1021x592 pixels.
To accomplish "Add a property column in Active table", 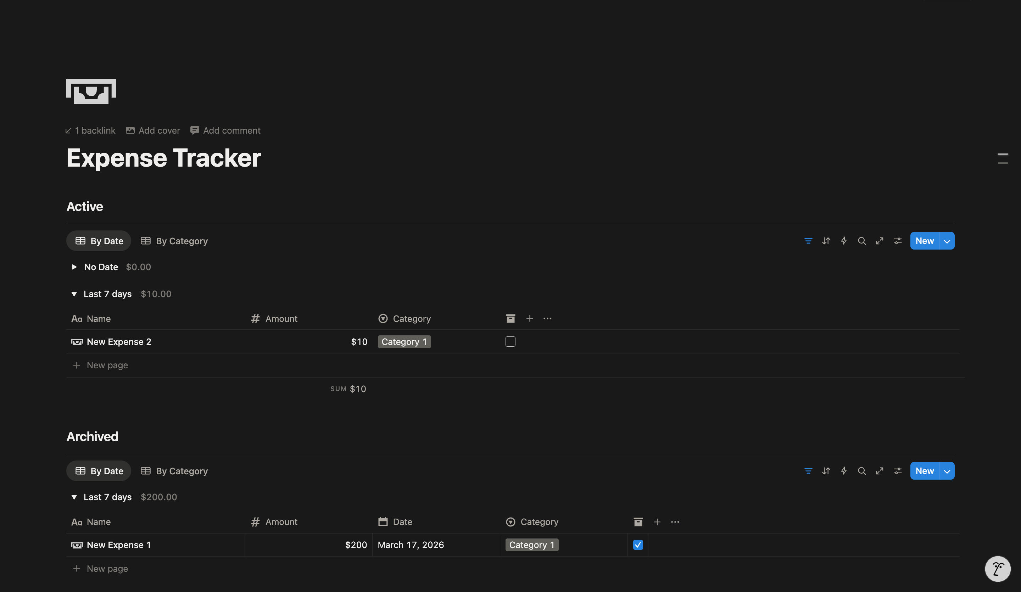I will (529, 319).
